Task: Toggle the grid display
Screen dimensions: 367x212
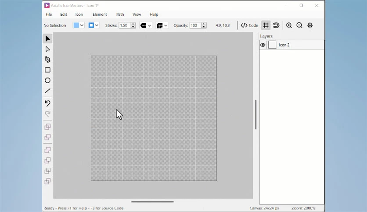Action: click(266, 25)
